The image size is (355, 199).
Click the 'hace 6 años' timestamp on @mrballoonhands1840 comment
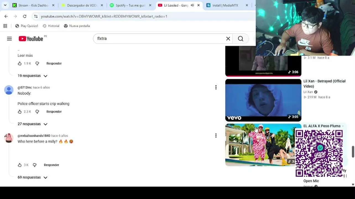[59, 136]
